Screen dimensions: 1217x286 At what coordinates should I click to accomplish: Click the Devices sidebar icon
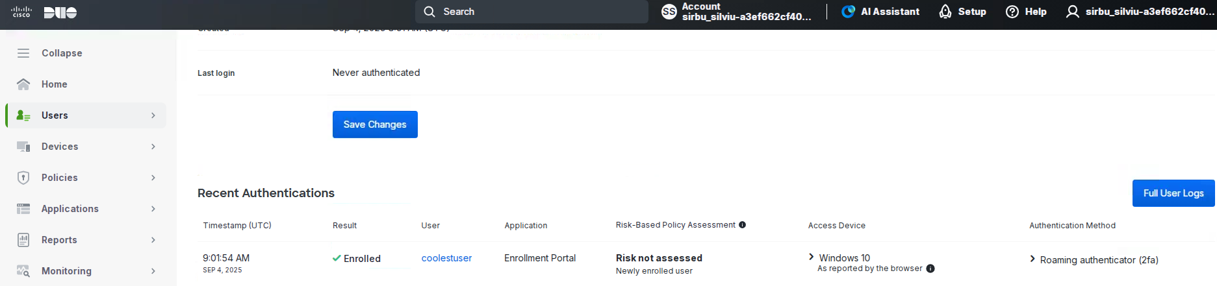[x=23, y=147]
